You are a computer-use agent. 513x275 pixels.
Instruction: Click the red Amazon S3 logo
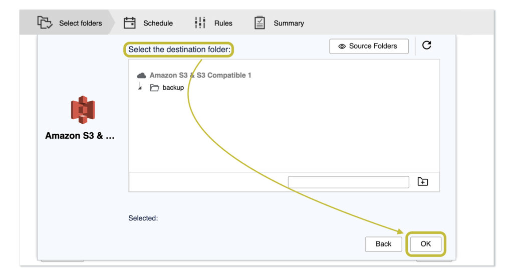[83, 110]
